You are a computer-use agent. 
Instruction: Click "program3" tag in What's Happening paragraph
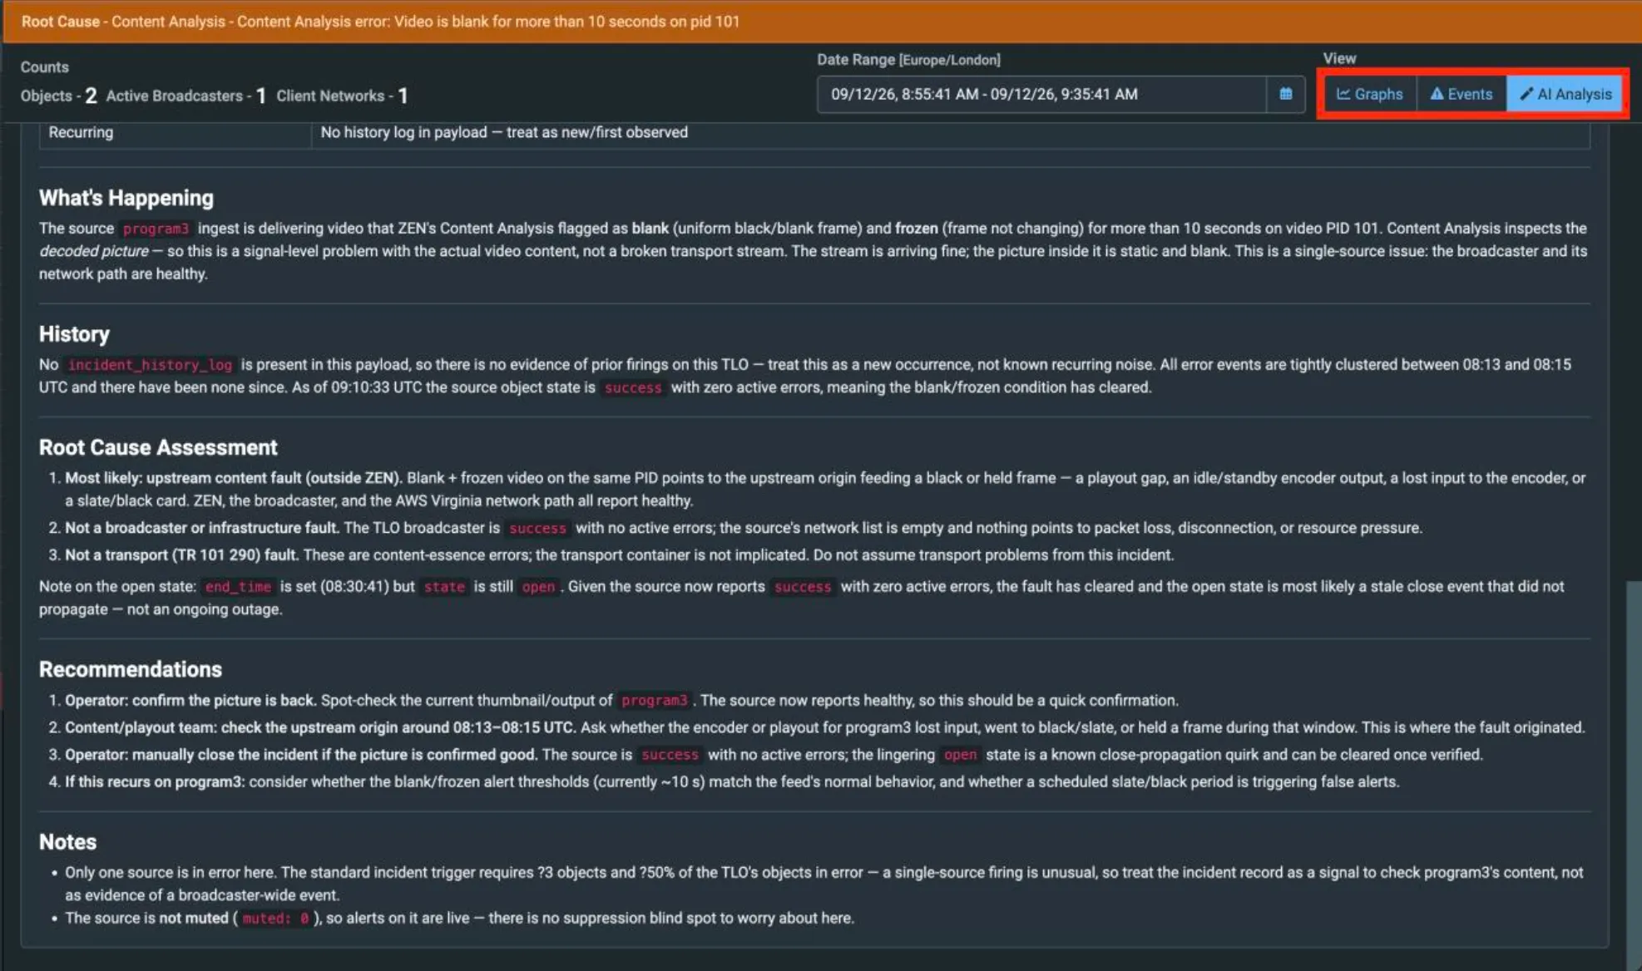pos(156,229)
